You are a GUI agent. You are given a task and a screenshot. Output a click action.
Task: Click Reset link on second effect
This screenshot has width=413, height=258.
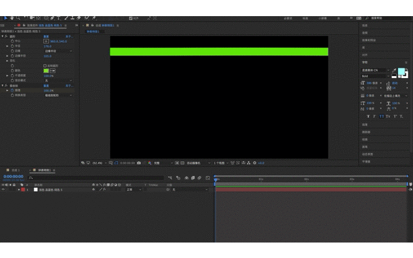click(x=46, y=86)
